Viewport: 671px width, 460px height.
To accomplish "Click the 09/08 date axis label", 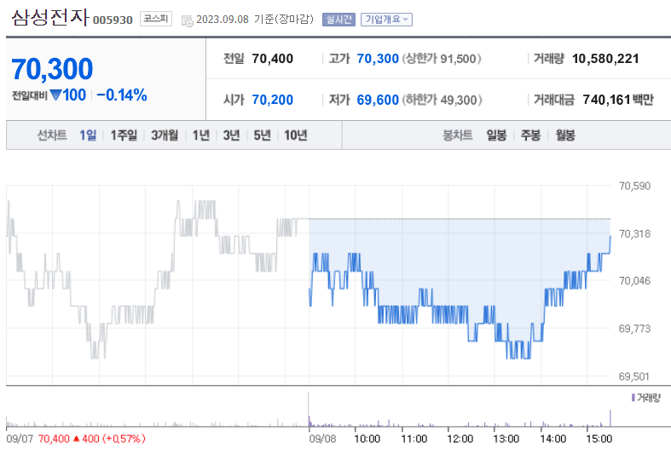I will pos(322,439).
